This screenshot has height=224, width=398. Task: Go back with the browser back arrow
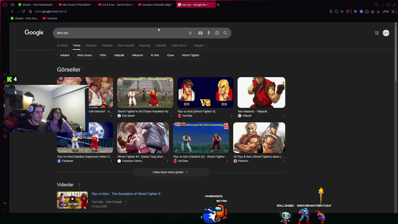pos(12,12)
